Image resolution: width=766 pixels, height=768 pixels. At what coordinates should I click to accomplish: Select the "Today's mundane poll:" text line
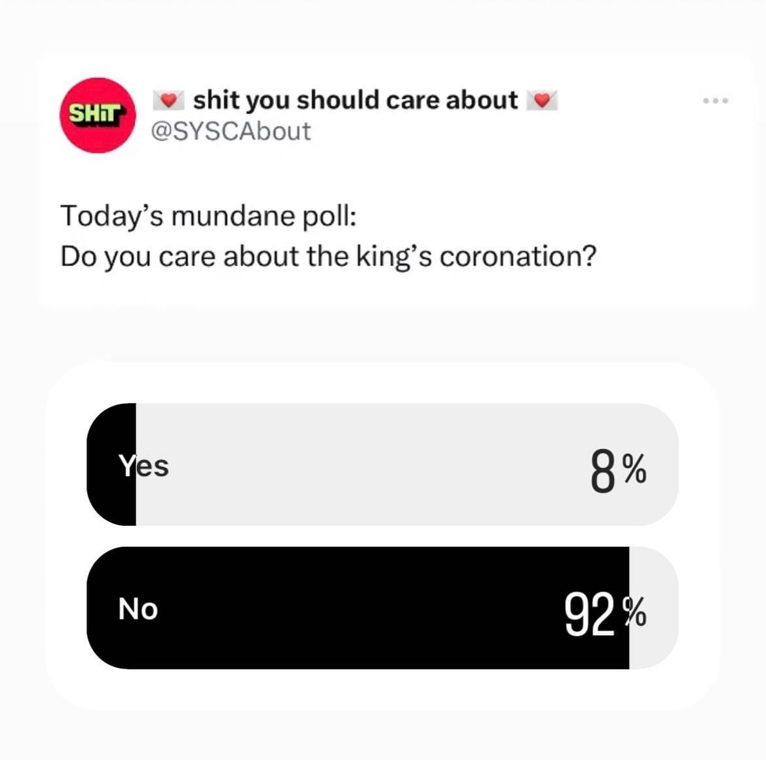point(208,216)
